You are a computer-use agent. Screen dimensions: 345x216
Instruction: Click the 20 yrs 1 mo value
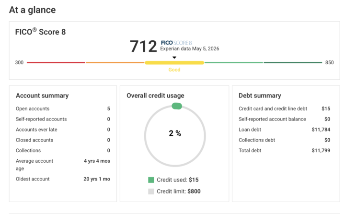coord(97,179)
